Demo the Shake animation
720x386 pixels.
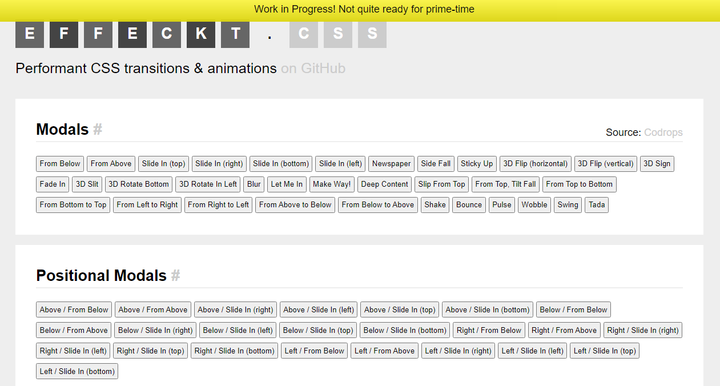point(435,204)
